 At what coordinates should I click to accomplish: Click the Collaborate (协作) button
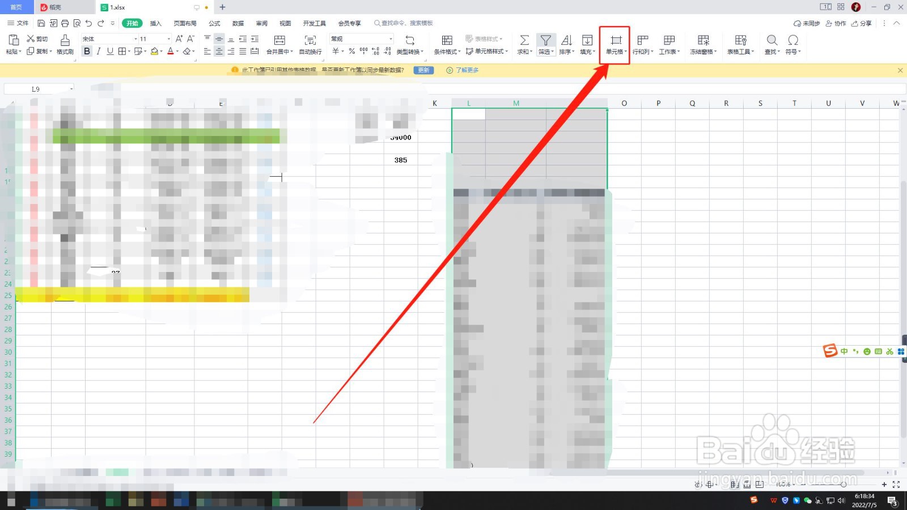coord(836,23)
